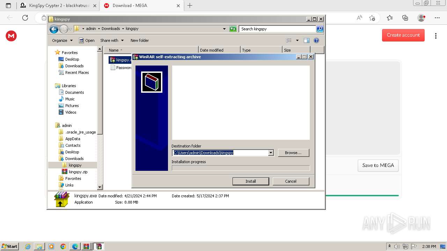Sort by Date modified column header
The image size is (447, 251).
[219, 50]
